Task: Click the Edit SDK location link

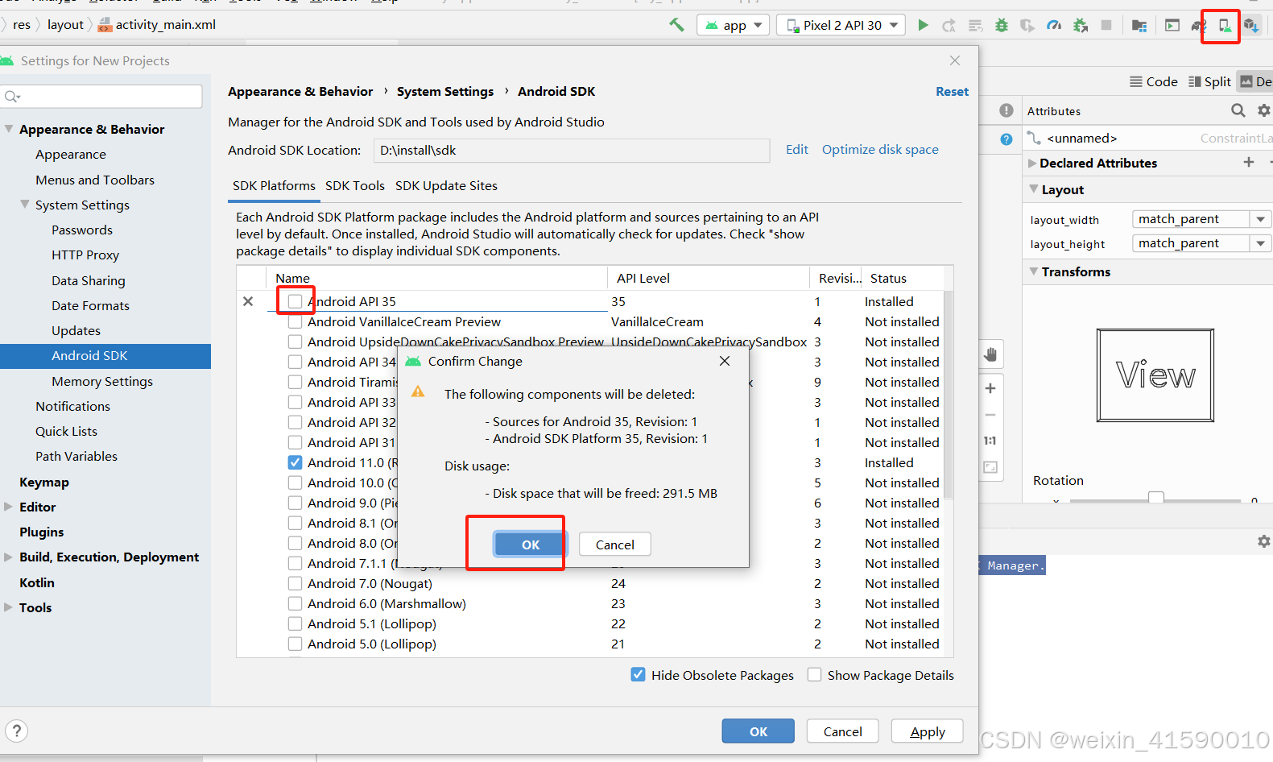Action: [797, 149]
